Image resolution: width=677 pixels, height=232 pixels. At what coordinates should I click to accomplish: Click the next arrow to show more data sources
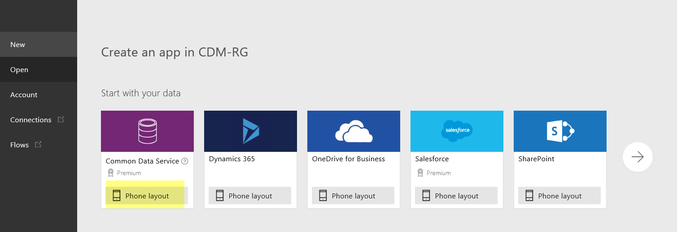tap(638, 157)
